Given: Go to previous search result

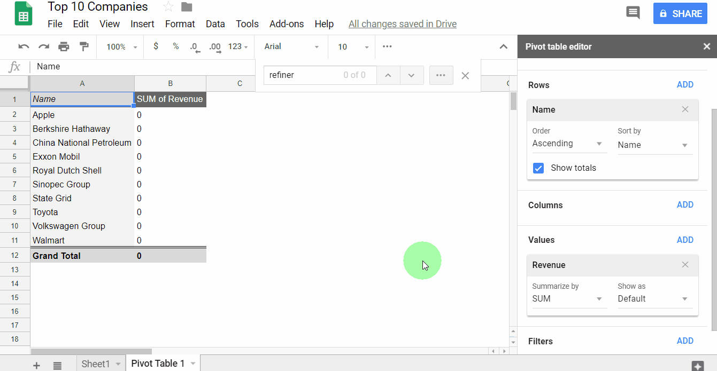Looking at the screenshot, I should [x=389, y=75].
